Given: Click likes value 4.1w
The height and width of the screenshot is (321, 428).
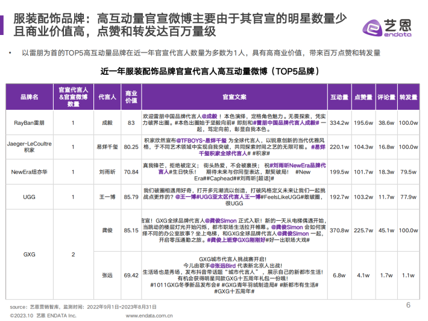Looking at the screenshot, I should 363,275.
